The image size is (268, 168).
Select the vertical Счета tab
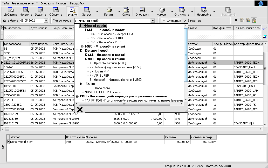pos(3,148)
